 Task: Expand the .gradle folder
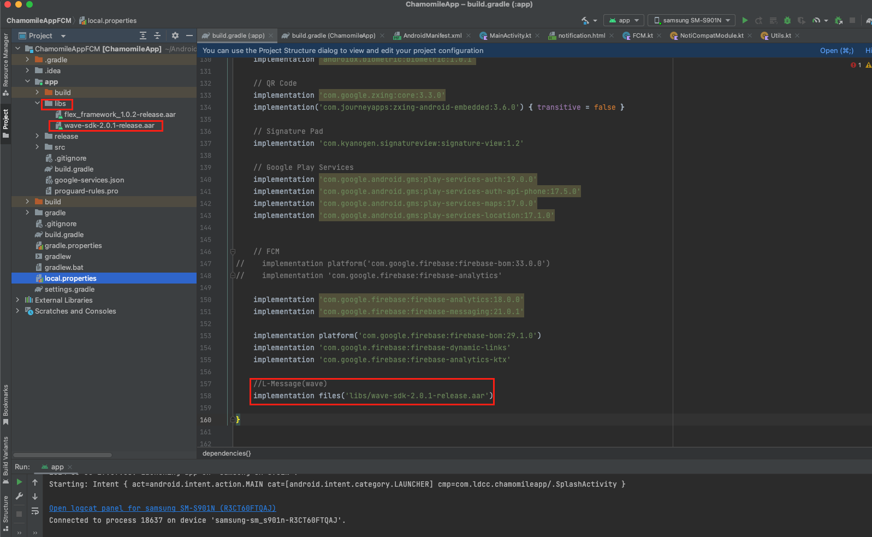tap(28, 60)
